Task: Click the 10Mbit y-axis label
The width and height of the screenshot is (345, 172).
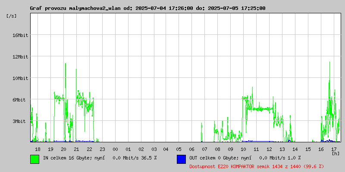Action: (x=20, y=78)
